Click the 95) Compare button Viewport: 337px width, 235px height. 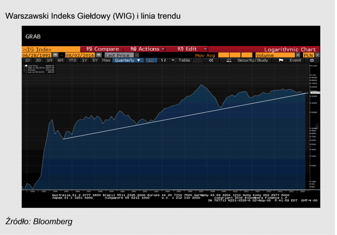point(102,49)
